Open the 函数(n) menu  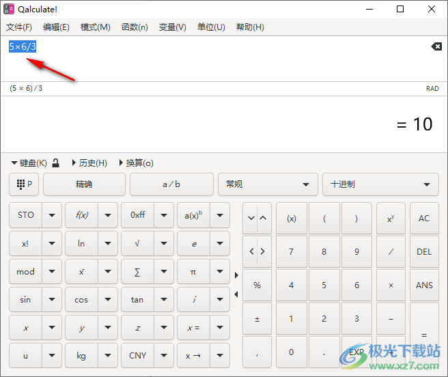click(135, 27)
